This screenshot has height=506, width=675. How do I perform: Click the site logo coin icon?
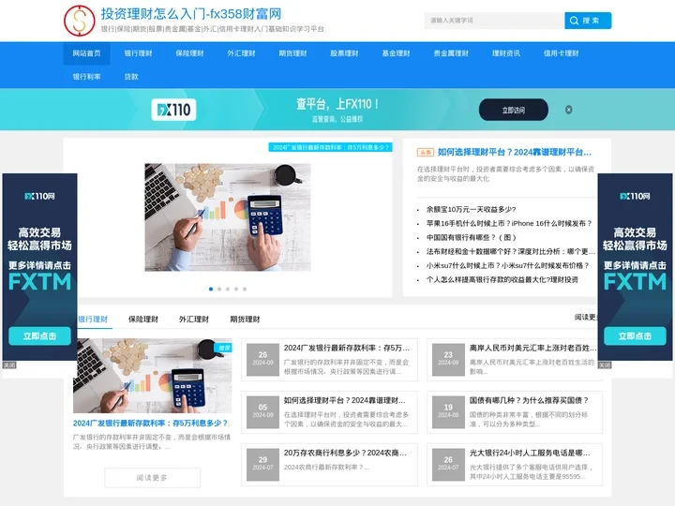coord(79,21)
